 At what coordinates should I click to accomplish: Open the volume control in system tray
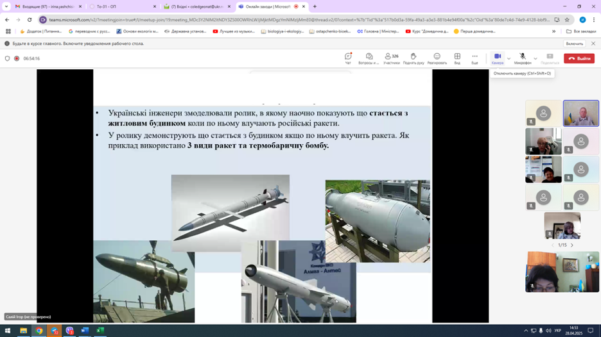(548, 331)
